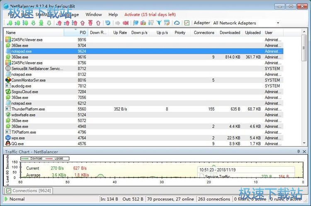Click the blue circular reset arrow icon
The image size is (311, 206).
(x=108, y=23)
